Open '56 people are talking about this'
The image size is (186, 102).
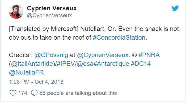click(78, 93)
